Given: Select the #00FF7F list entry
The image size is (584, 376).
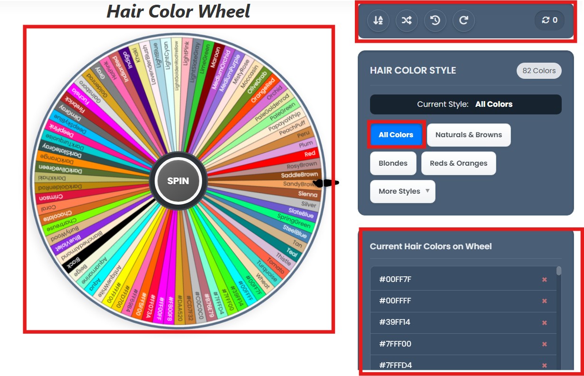Looking at the screenshot, I should click(463, 280).
